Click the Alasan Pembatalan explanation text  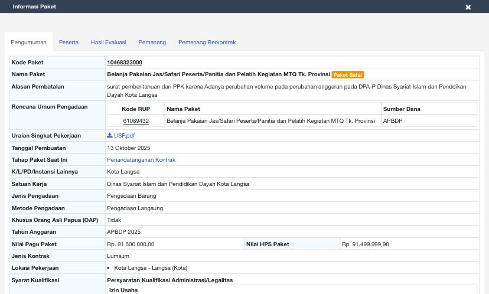(x=286, y=90)
